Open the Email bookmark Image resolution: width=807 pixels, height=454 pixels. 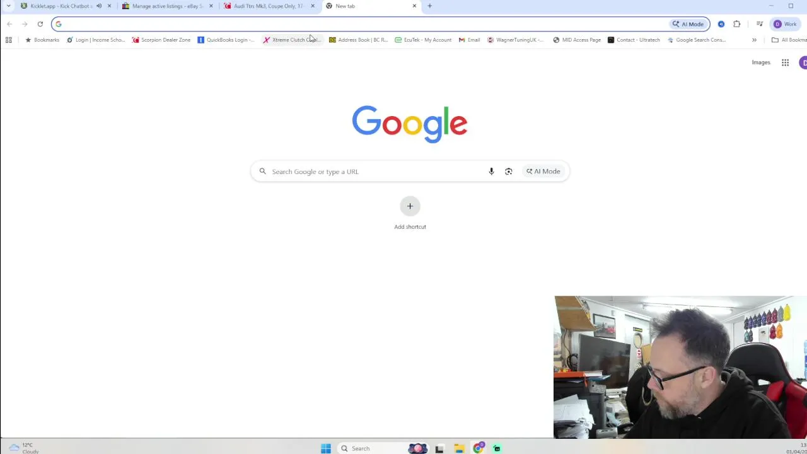pos(469,40)
